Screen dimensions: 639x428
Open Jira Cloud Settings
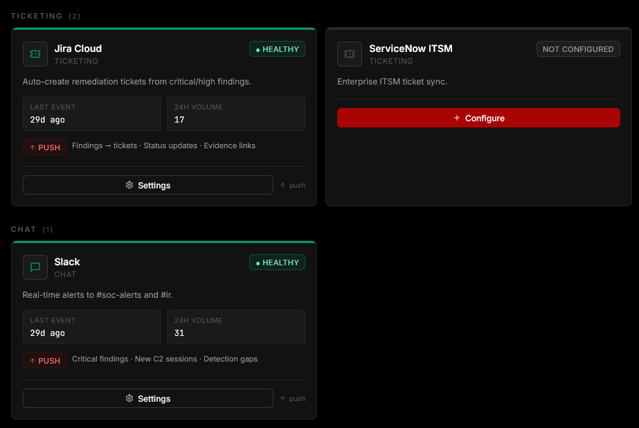(x=148, y=185)
